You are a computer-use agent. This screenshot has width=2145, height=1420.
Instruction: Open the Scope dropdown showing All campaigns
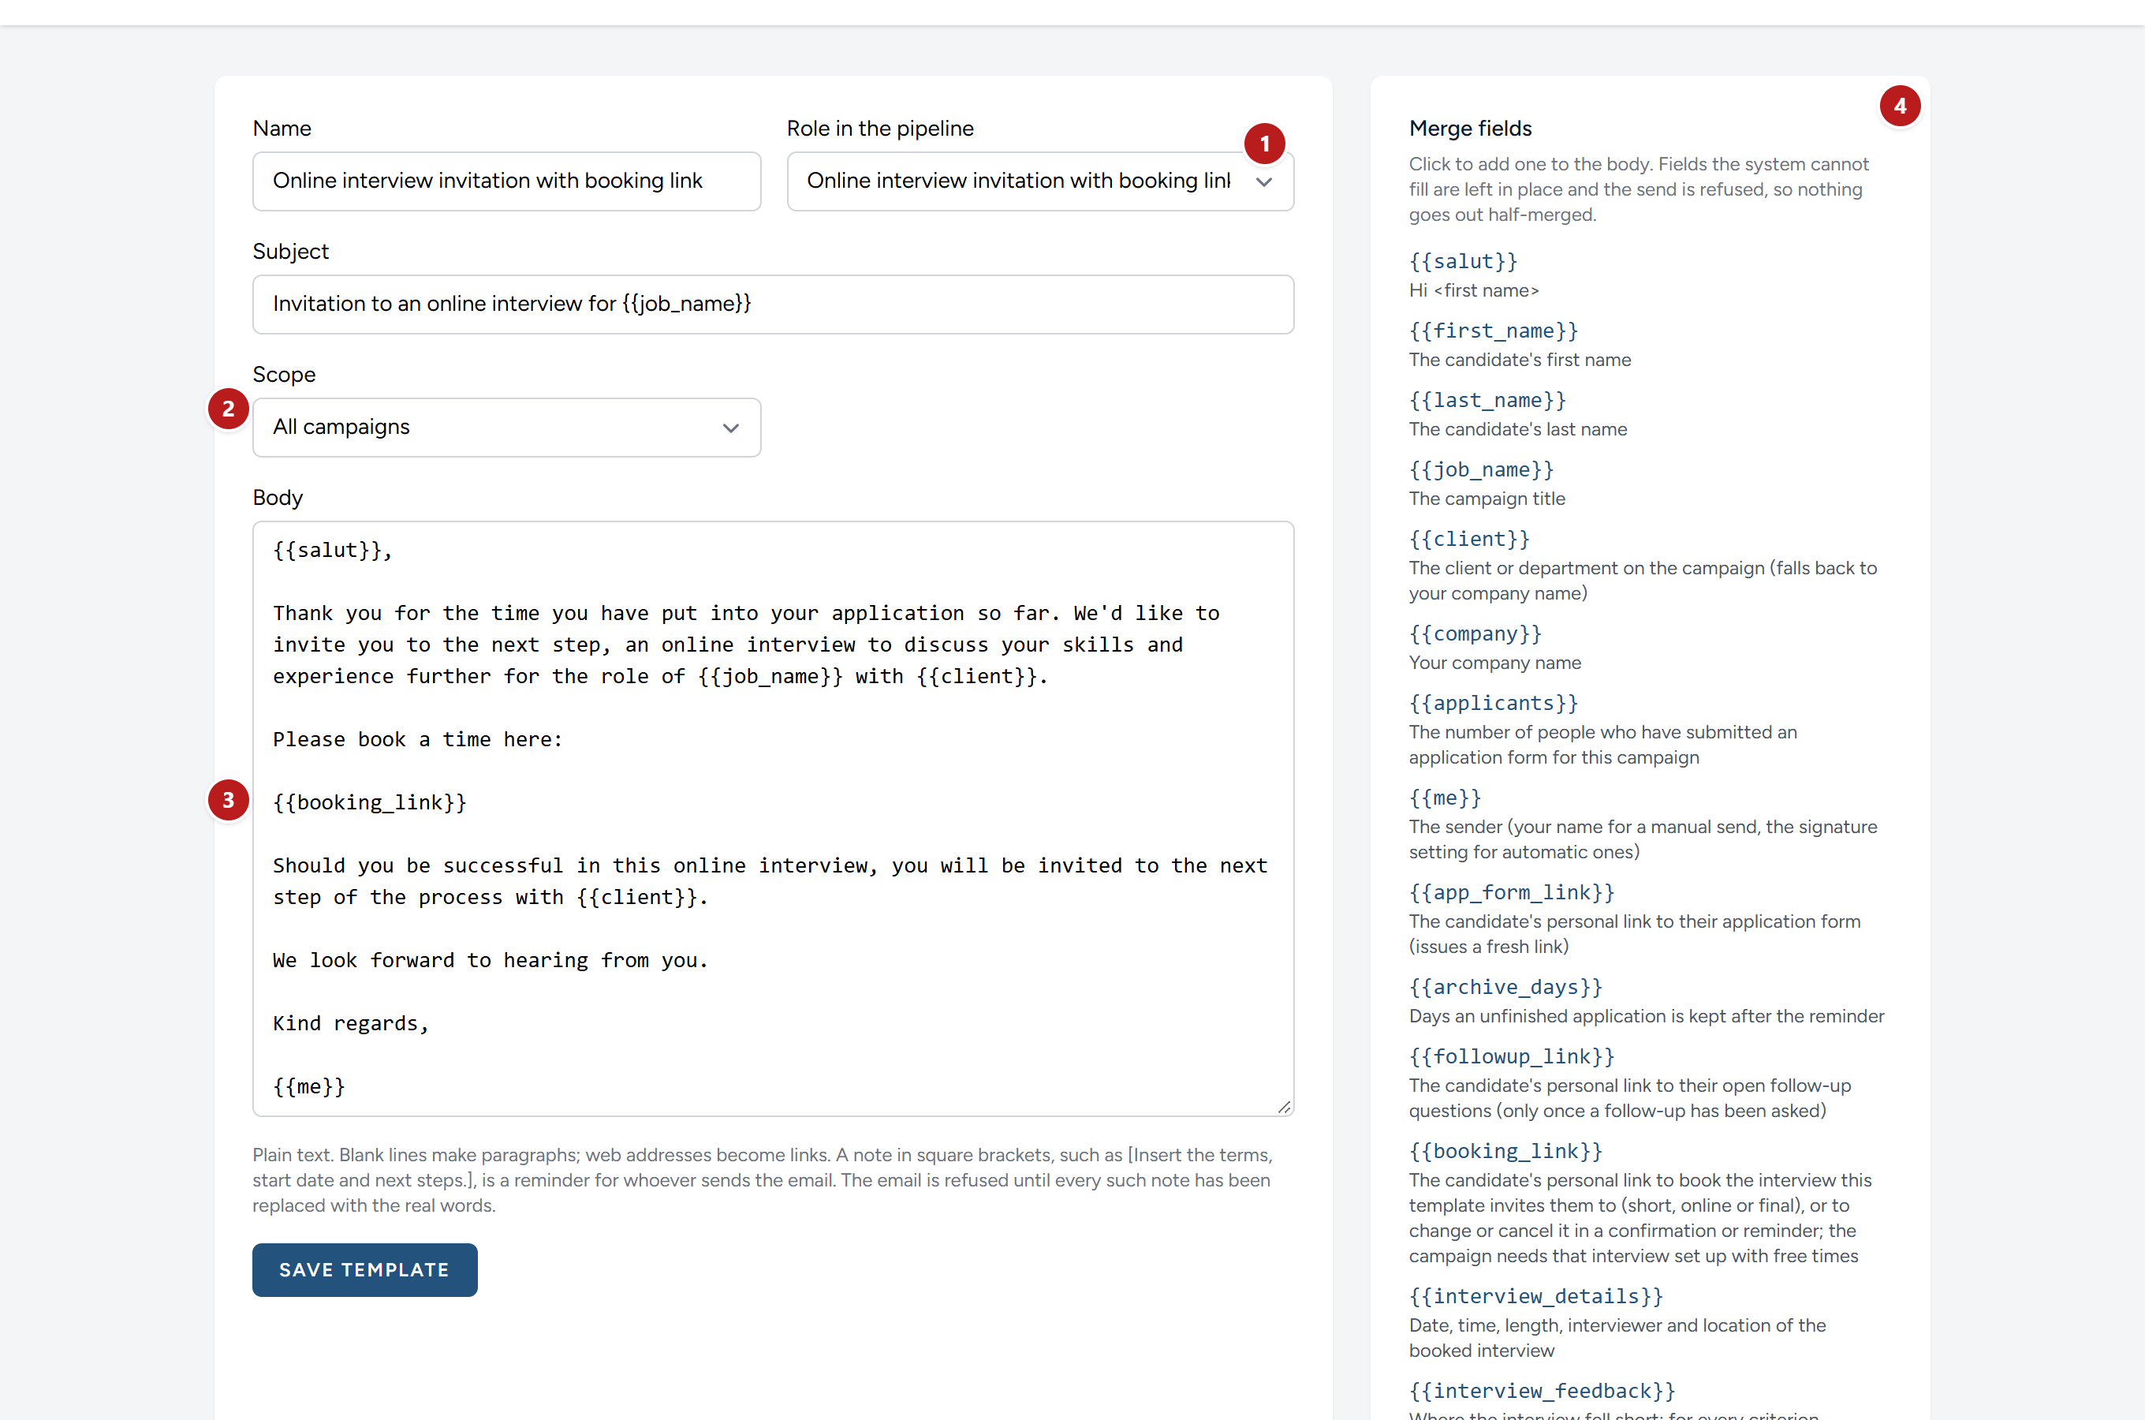pyautogui.click(x=506, y=428)
